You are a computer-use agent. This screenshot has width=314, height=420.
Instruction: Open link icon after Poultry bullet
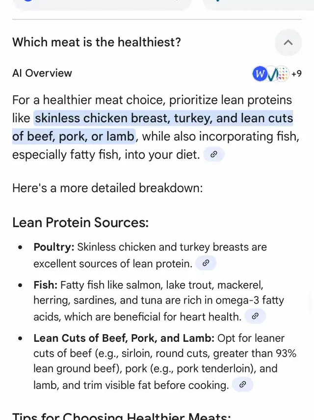(206, 263)
